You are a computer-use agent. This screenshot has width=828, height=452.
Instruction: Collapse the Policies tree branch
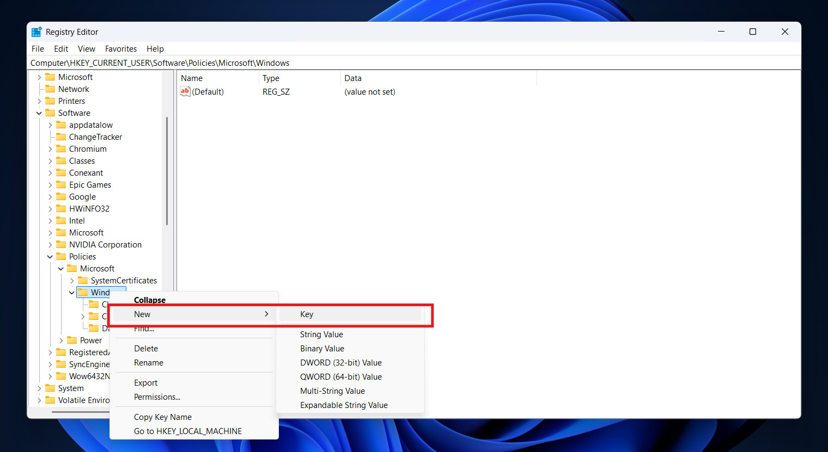click(50, 256)
